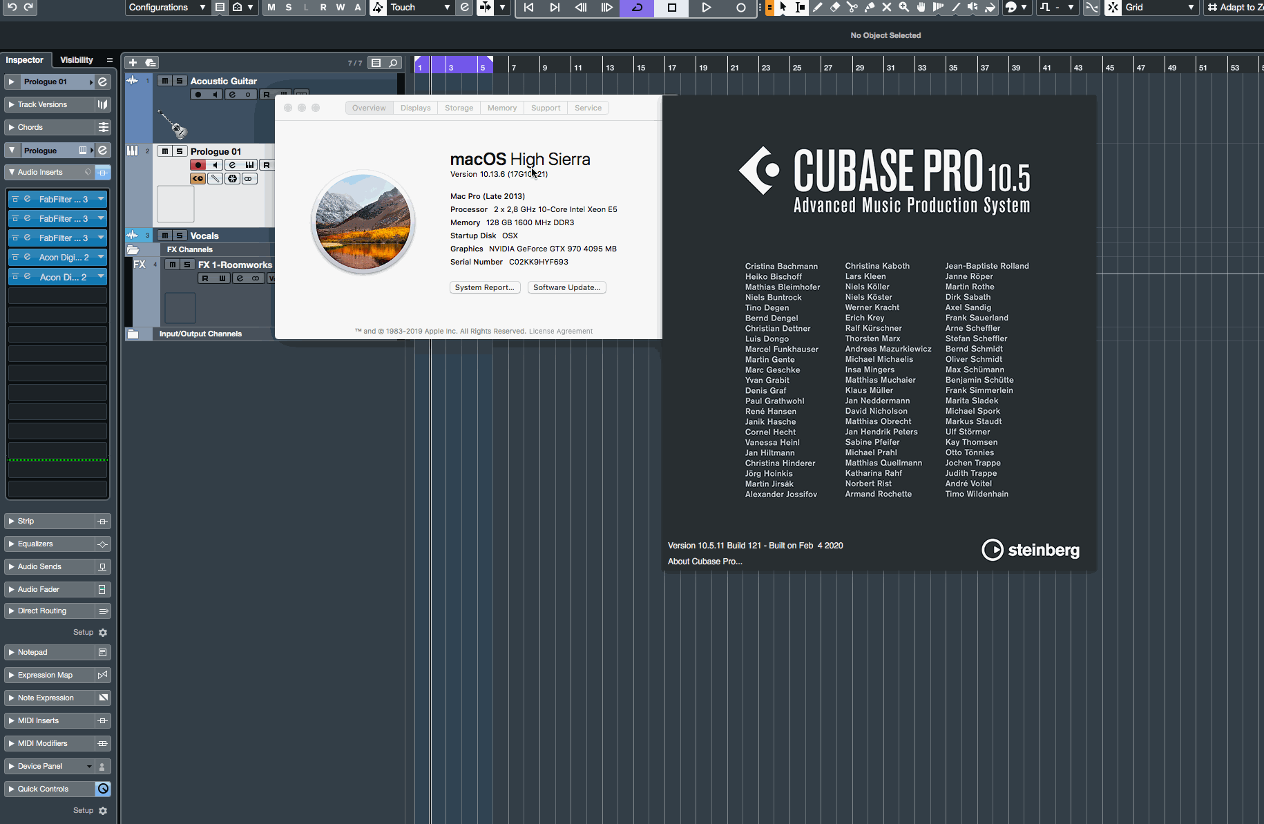Select the Glue tool
The height and width of the screenshot is (824, 1264).
tap(870, 7)
